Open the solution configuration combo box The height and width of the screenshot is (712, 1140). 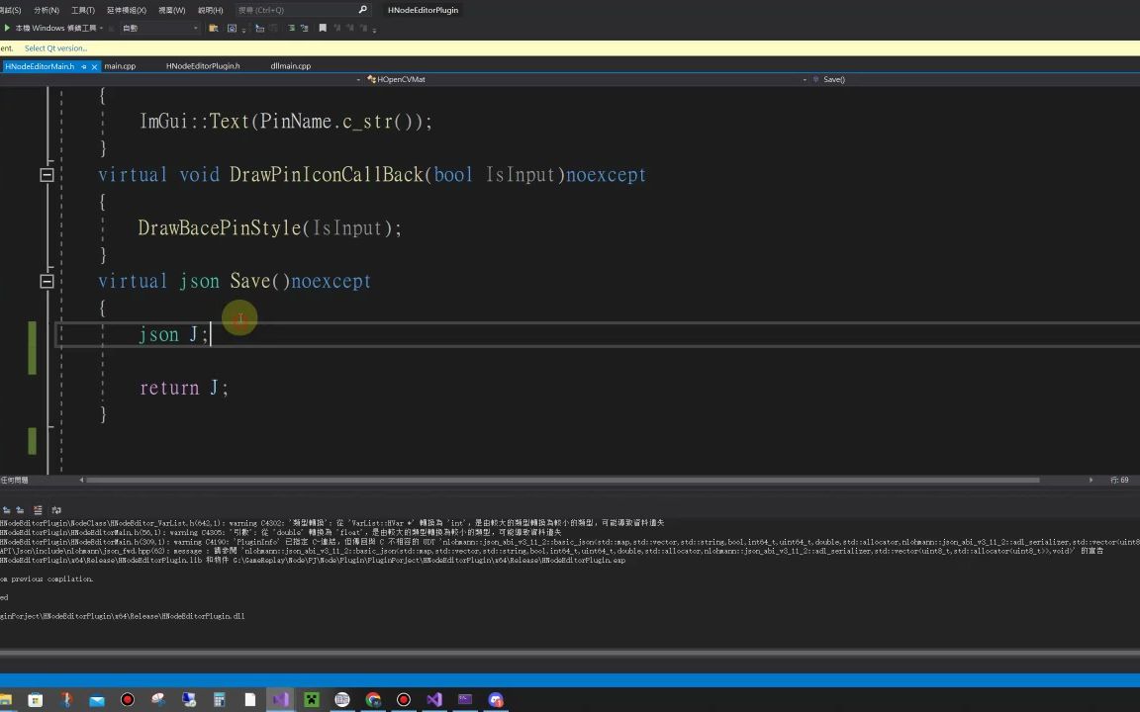[x=160, y=29]
